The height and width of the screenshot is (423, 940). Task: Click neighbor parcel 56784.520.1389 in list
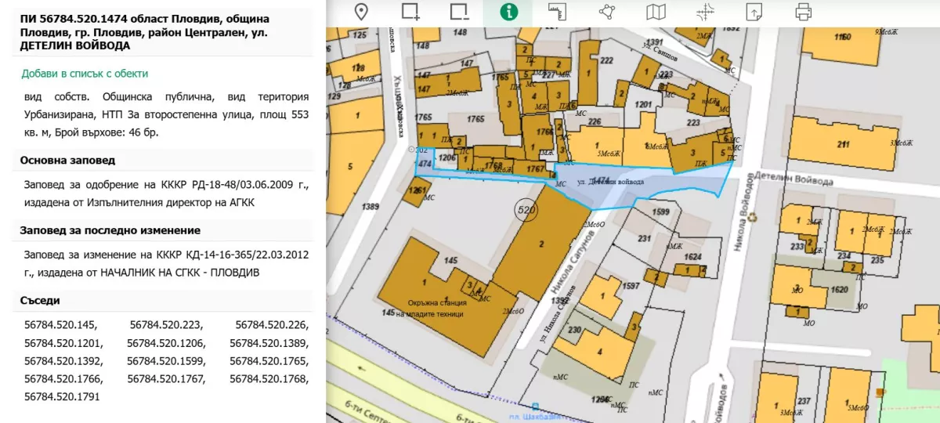(269, 343)
